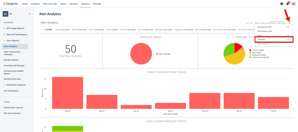Click the Sep 30 bar in status chart
The image size is (298, 132).
click(274, 103)
